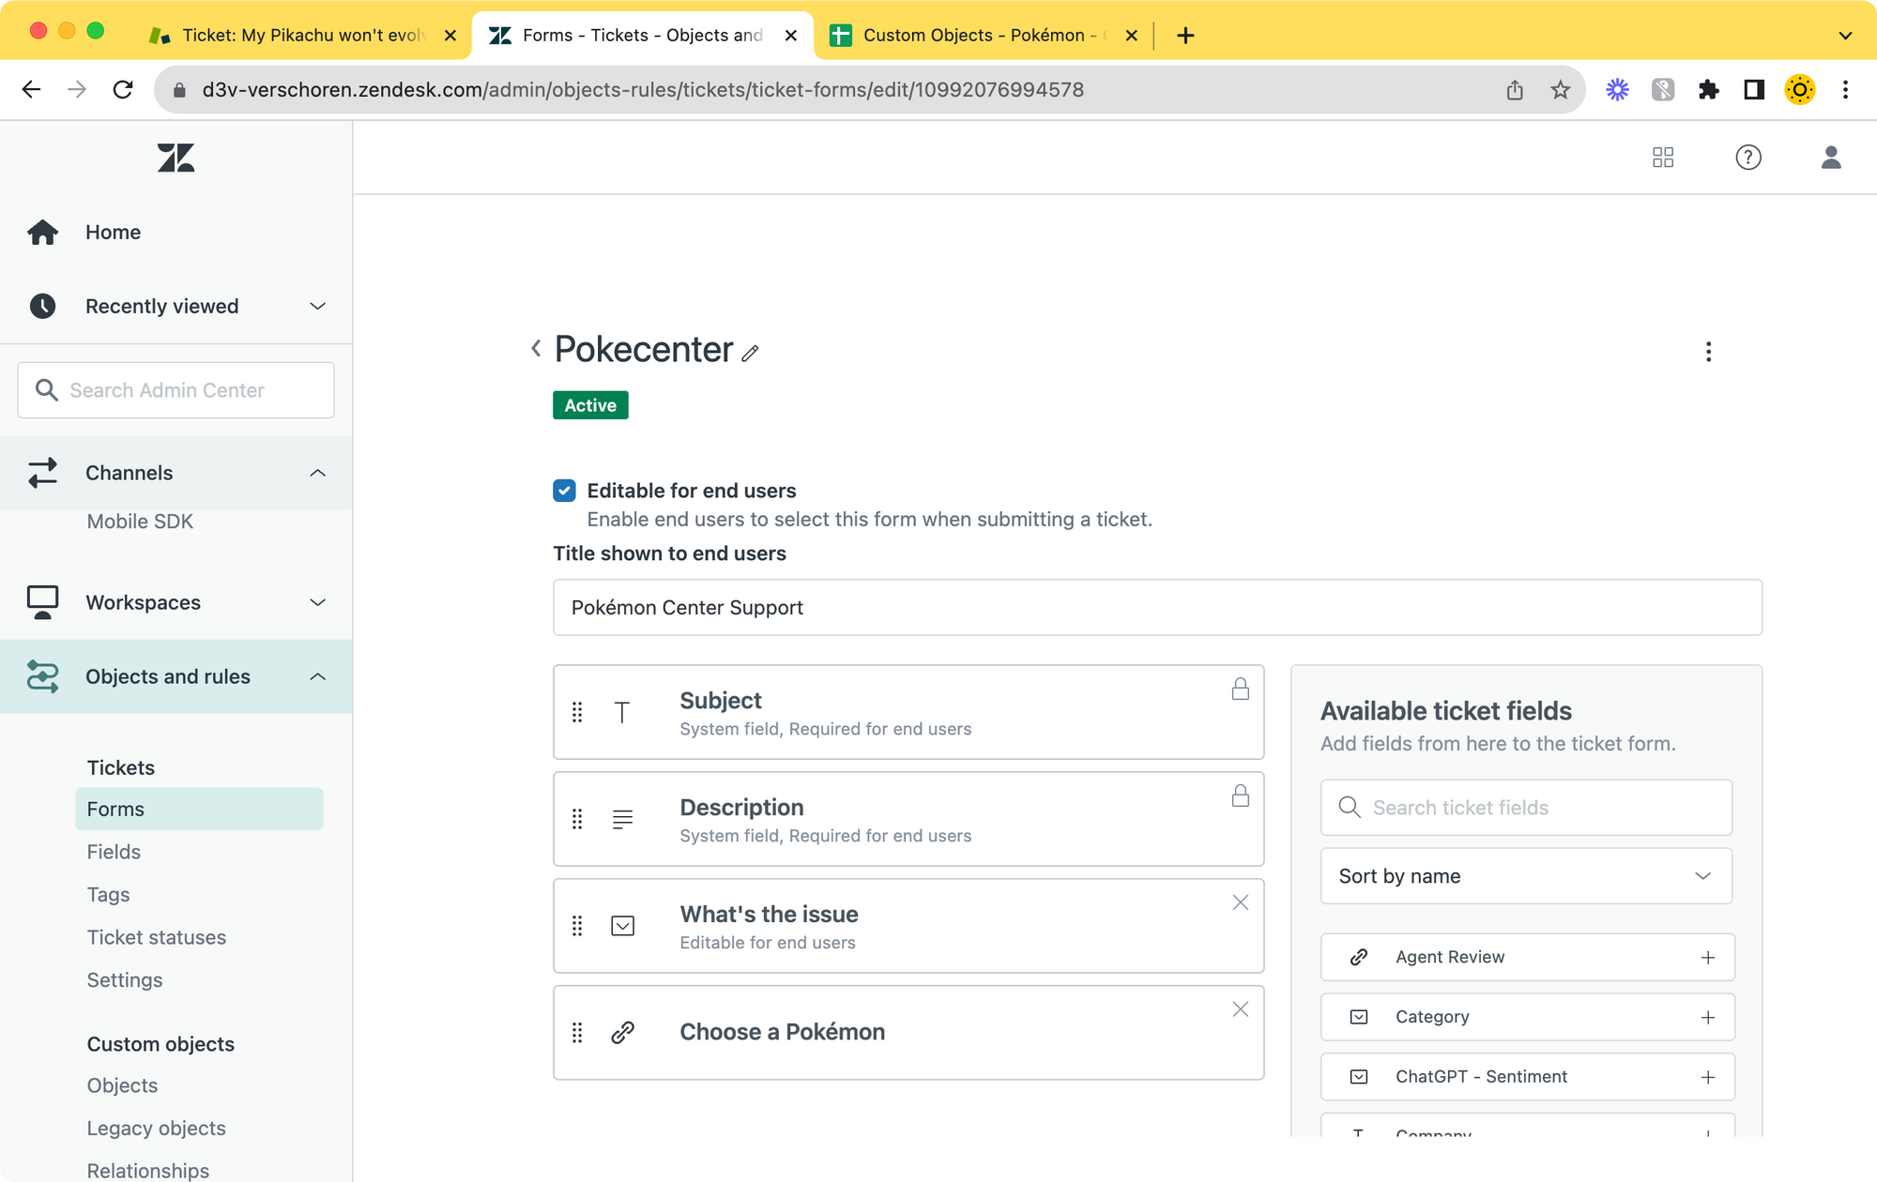Go to Ticket statuses page

[x=156, y=937]
